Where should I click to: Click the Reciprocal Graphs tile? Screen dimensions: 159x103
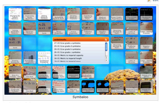[146, 14]
